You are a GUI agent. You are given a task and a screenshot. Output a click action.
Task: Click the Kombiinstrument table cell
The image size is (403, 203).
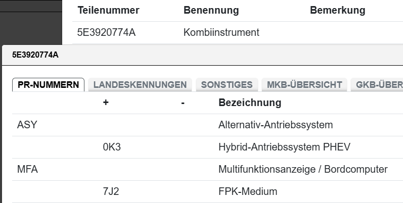coord(221,33)
